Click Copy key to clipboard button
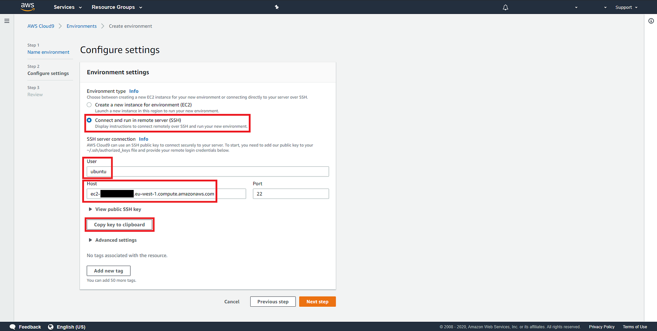This screenshot has width=657, height=331. 119,225
